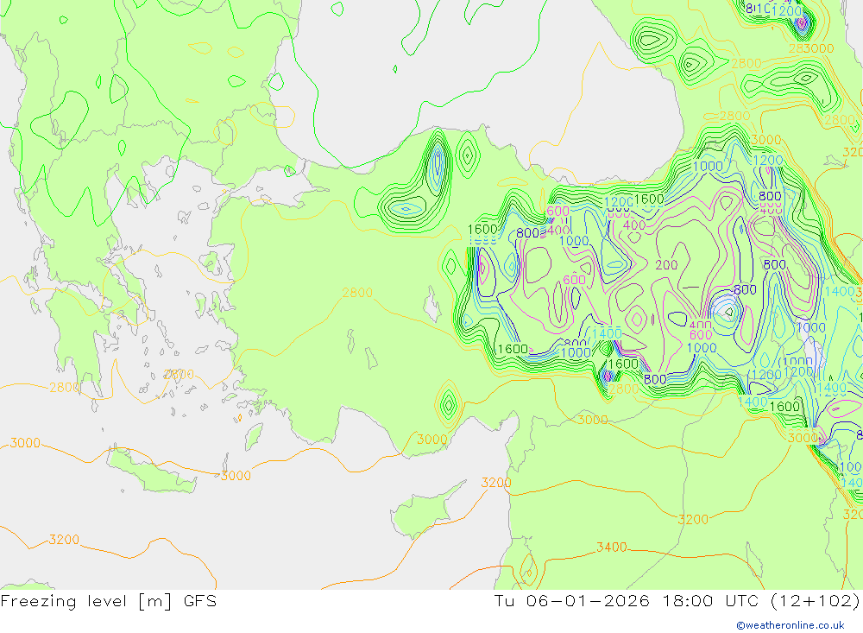
Task: Click the "283000" overlapping label at top right
Action: tap(811, 48)
